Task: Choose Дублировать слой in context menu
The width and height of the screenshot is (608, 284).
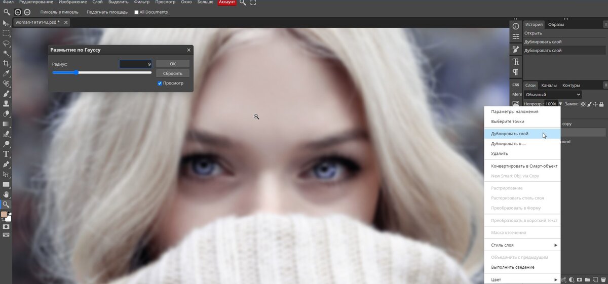Action: [522, 134]
